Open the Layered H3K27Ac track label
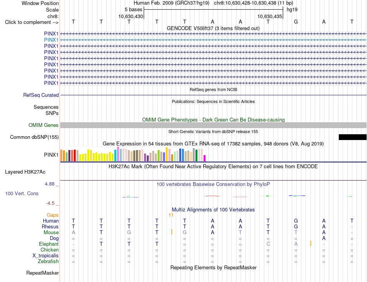The width and height of the screenshot is (367, 282). [x=25, y=172]
